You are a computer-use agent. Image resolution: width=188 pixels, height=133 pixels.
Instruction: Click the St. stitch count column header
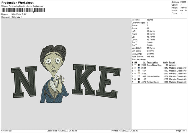pos(144,62)
